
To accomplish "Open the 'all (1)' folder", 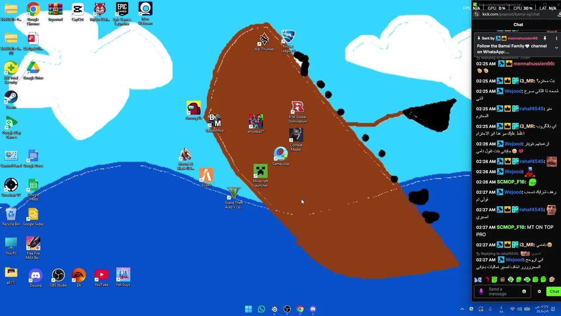I will 11,276.
